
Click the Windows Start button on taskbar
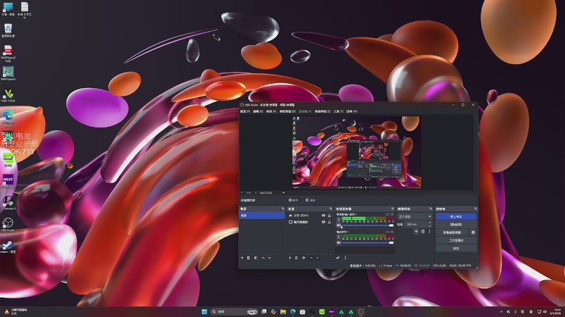click(204, 311)
